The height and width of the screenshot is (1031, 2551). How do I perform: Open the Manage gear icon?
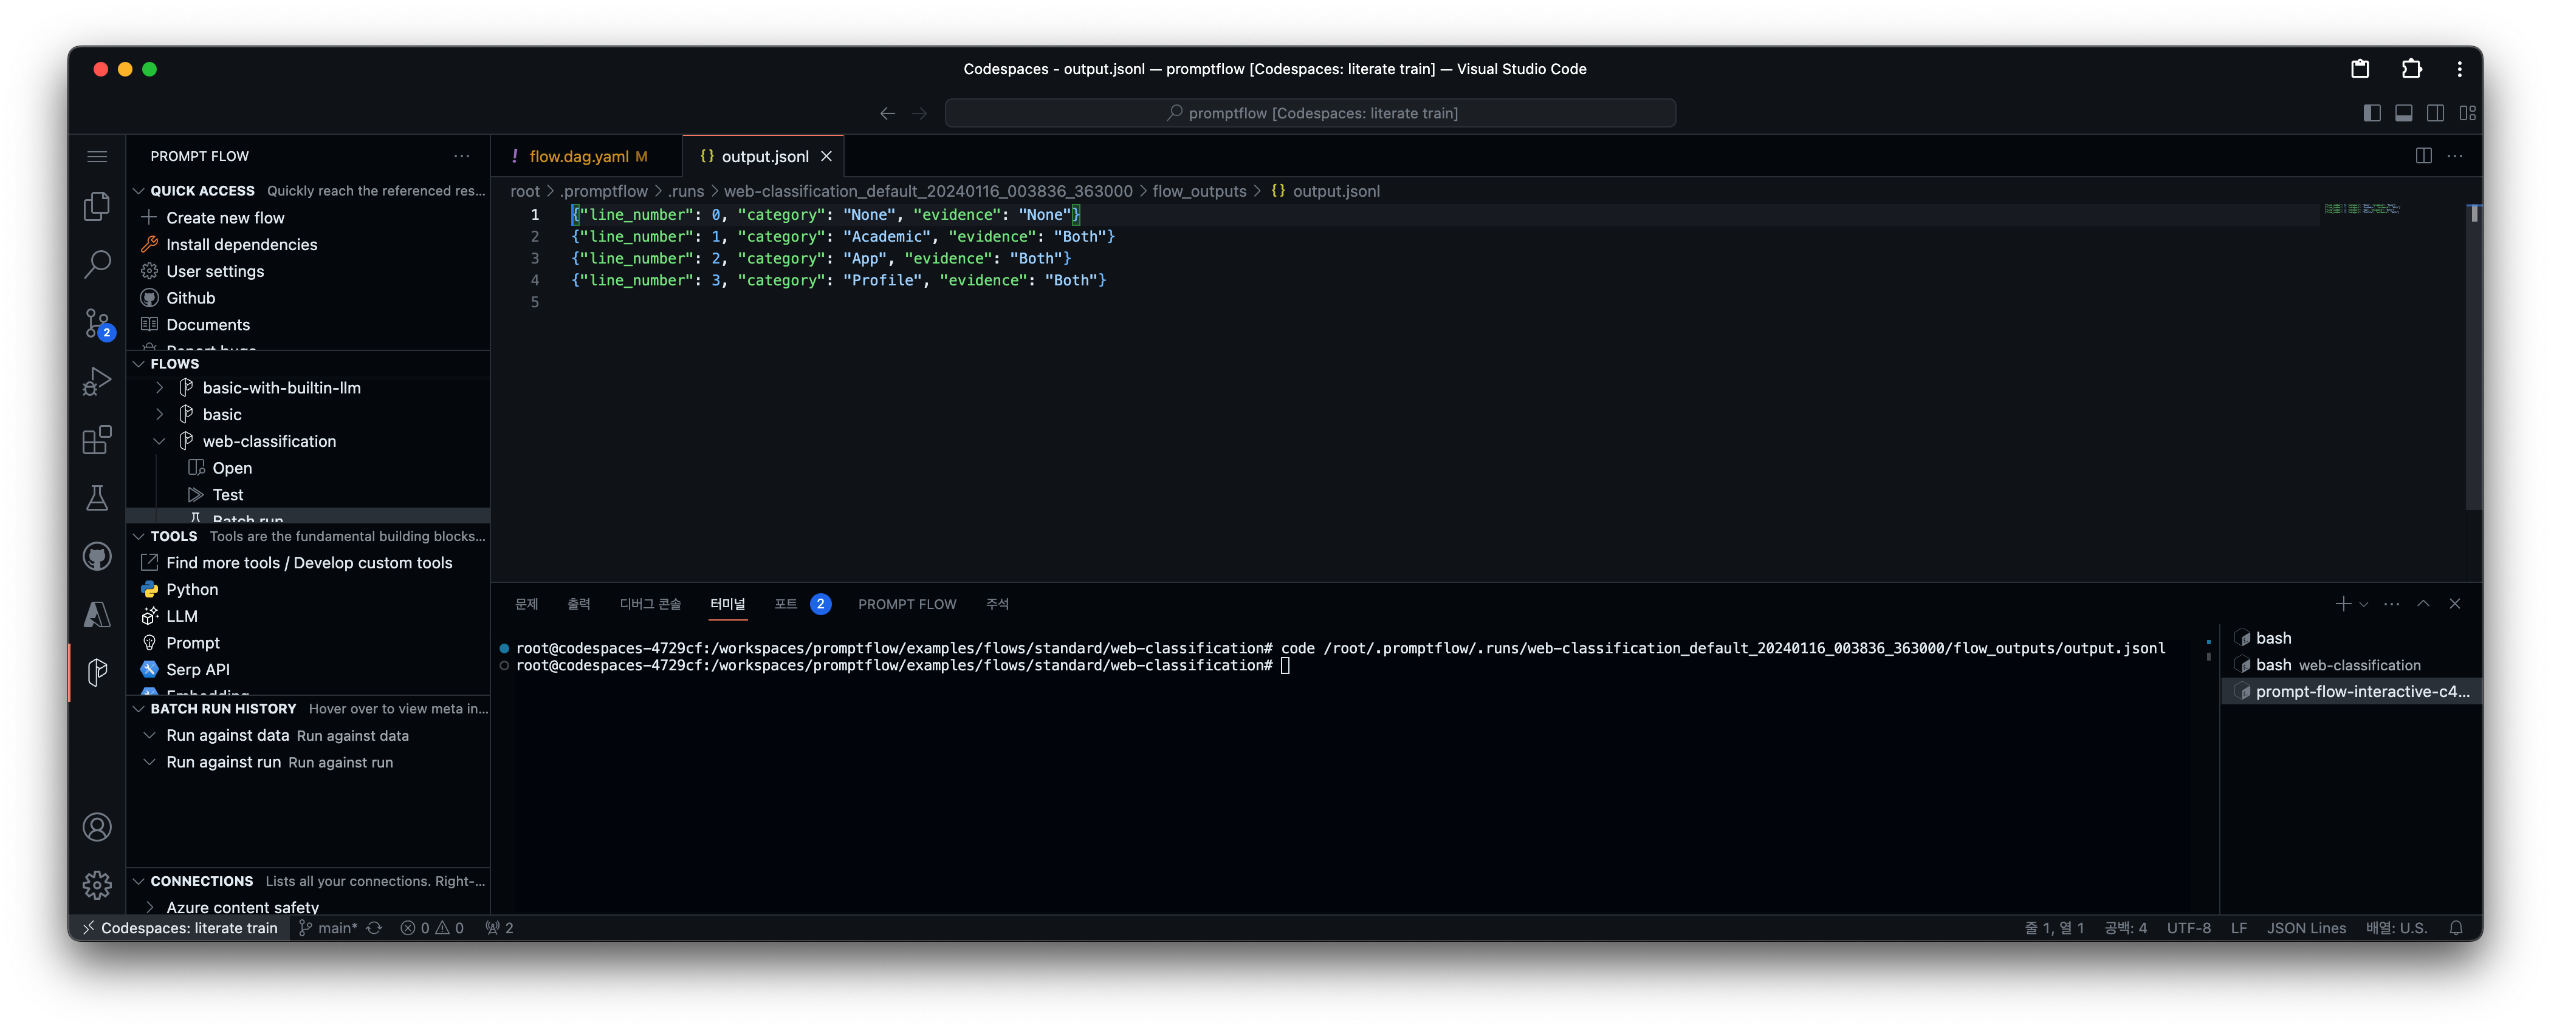pyautogui.click(x=97, y=885)
